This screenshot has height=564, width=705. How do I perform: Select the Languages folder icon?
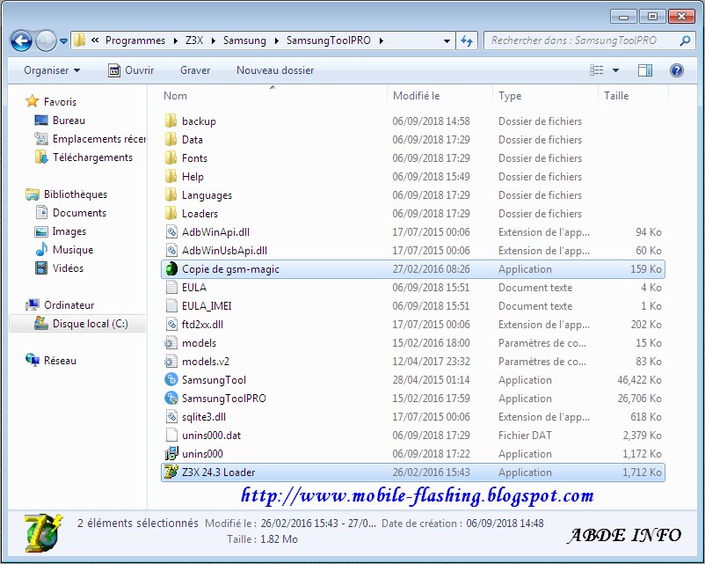171,194
